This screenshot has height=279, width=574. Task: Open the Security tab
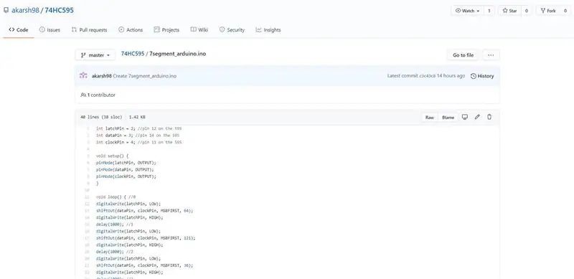point(232,30)
